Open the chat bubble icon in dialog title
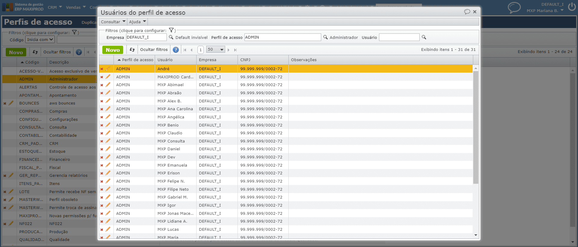The width and height of the screenshot is (578, 247). (x=467, y=12)
